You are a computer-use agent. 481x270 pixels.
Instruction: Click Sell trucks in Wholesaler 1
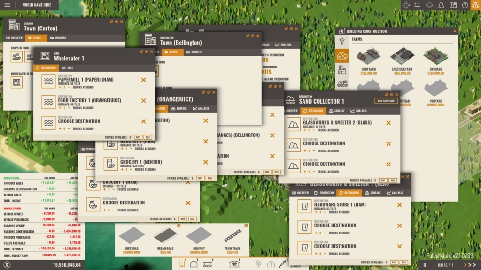[x=148, y=137]
